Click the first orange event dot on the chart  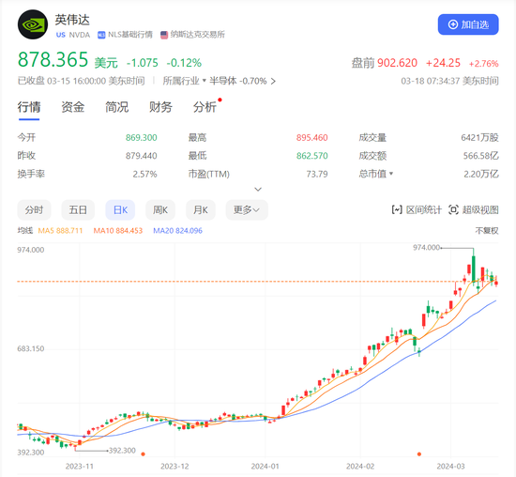point(143,454)
